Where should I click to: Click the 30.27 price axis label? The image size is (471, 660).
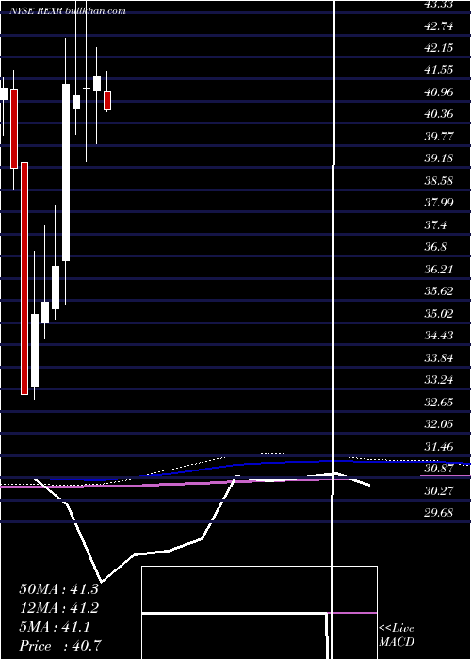tap(439, 490)
